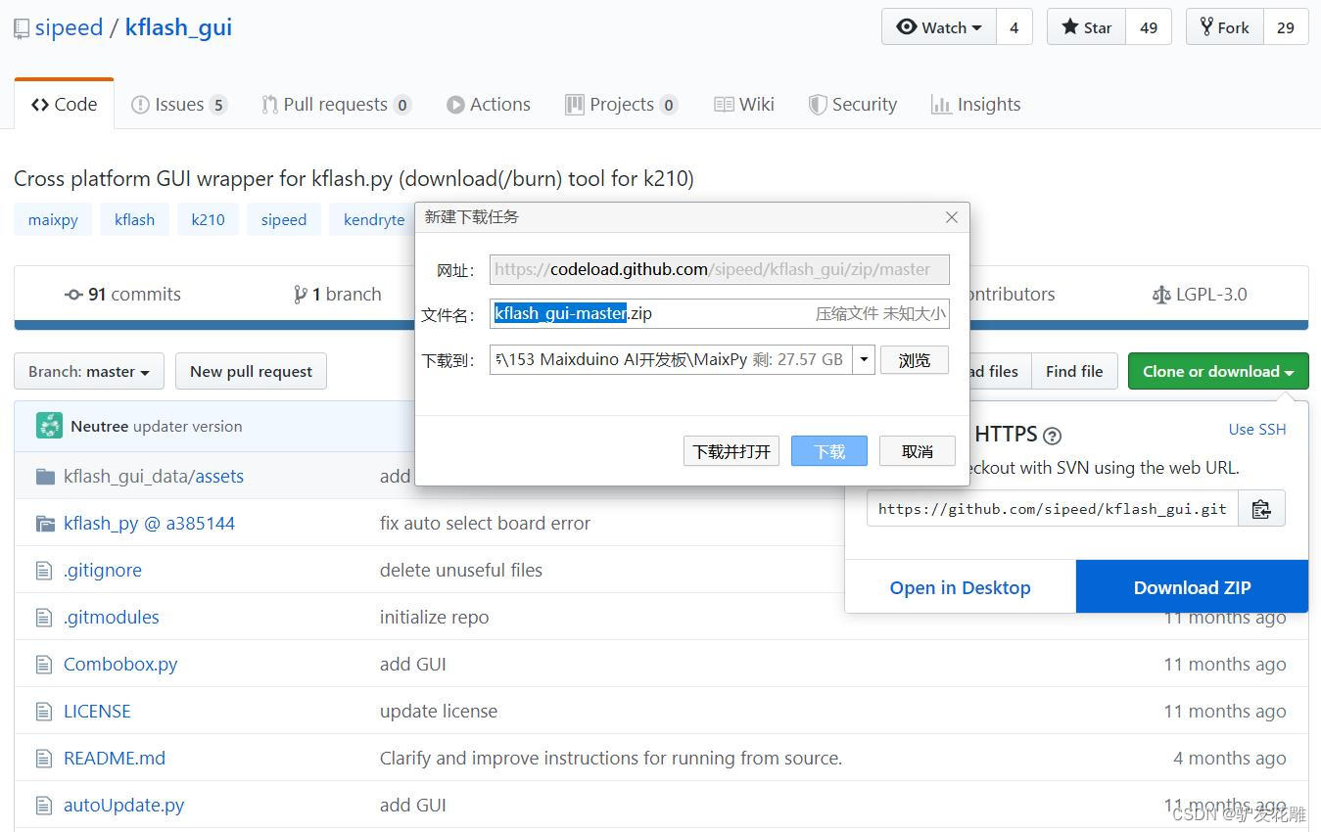The width and height of the screenshot is (1321, 832).
Task: Switch to the Issues tab
Action: coord(179,104)
